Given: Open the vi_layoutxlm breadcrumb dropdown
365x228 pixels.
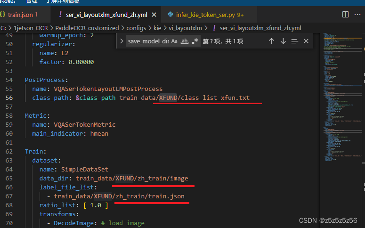Looking at the screenshot, I should click(x=185, y=28).
